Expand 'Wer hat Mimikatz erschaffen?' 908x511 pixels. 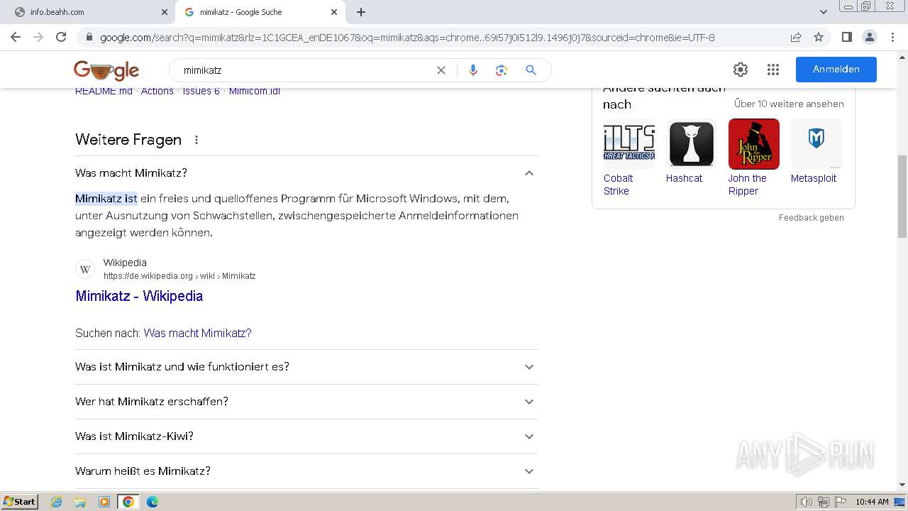pos(306,402)
